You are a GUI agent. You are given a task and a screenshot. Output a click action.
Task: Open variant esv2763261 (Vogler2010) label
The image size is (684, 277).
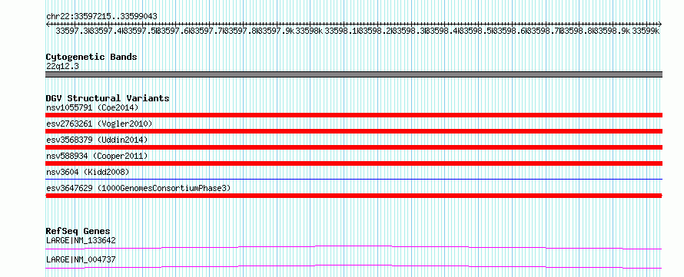point(99,124)
